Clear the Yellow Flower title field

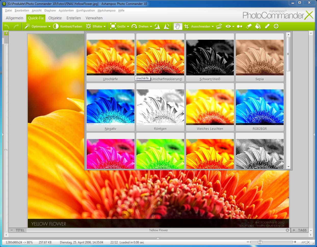pos(287,230)
